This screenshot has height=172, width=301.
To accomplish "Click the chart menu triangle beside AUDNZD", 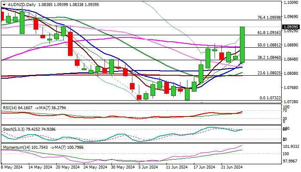I will click(x=4, y=5).
